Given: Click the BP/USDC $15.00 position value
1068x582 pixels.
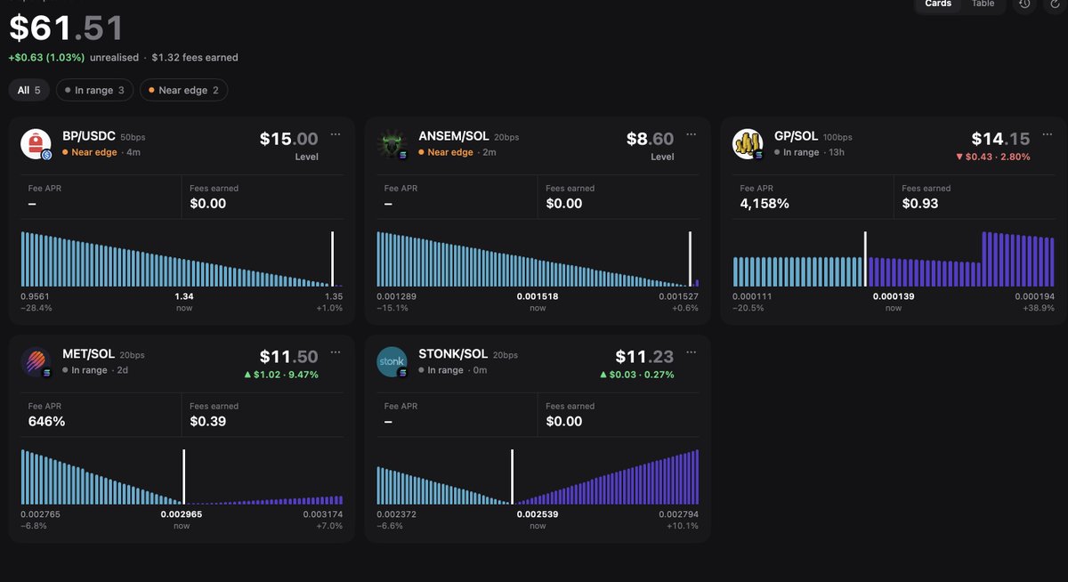Looking at the screenshot, I should coord(288,139).
